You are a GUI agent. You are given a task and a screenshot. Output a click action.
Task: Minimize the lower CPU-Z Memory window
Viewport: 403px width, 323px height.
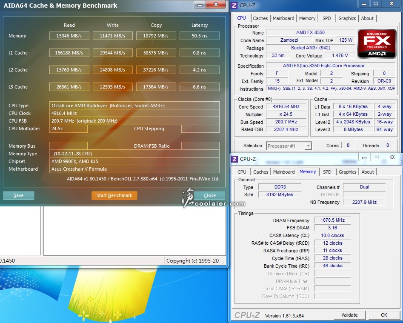coord(364,157)
